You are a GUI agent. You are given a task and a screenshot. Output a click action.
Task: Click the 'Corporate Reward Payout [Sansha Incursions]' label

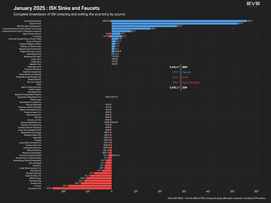[x=22, y=29]
